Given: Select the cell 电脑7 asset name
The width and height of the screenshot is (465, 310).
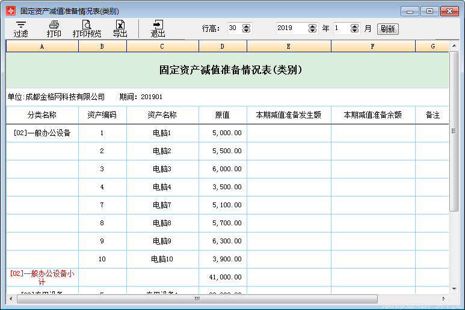Looking at the screenshot, I should point(162,205).
